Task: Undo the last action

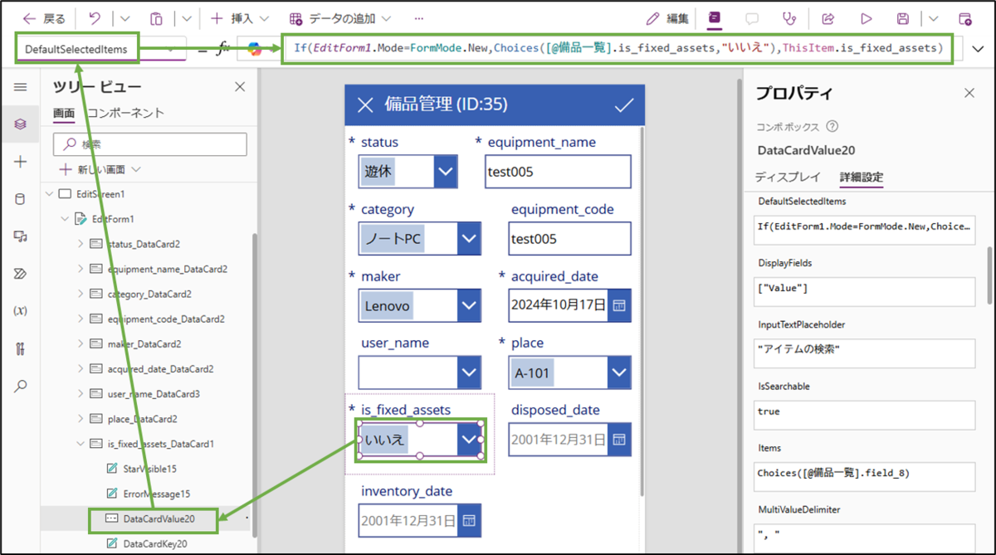Action: tap(94, 18)
